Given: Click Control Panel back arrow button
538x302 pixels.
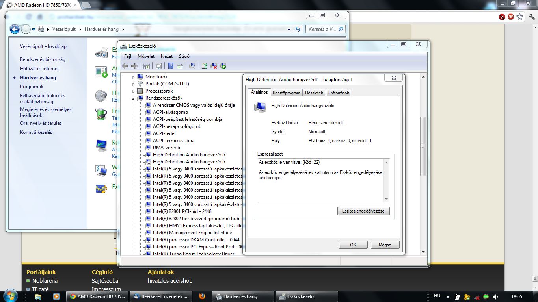Looking at the screenshot, I should (x=15, y=29).
